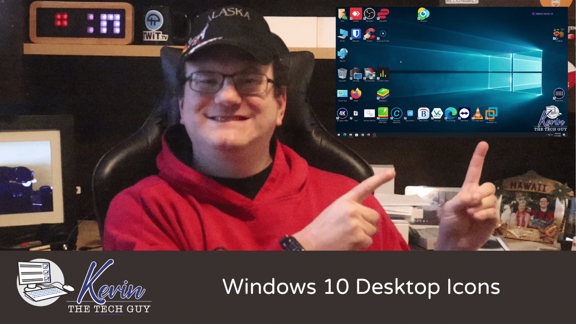Viewport: 576px width, 324px height.
Task: Launch TeamViewer desktop shortcut
Action: point(464,114)
